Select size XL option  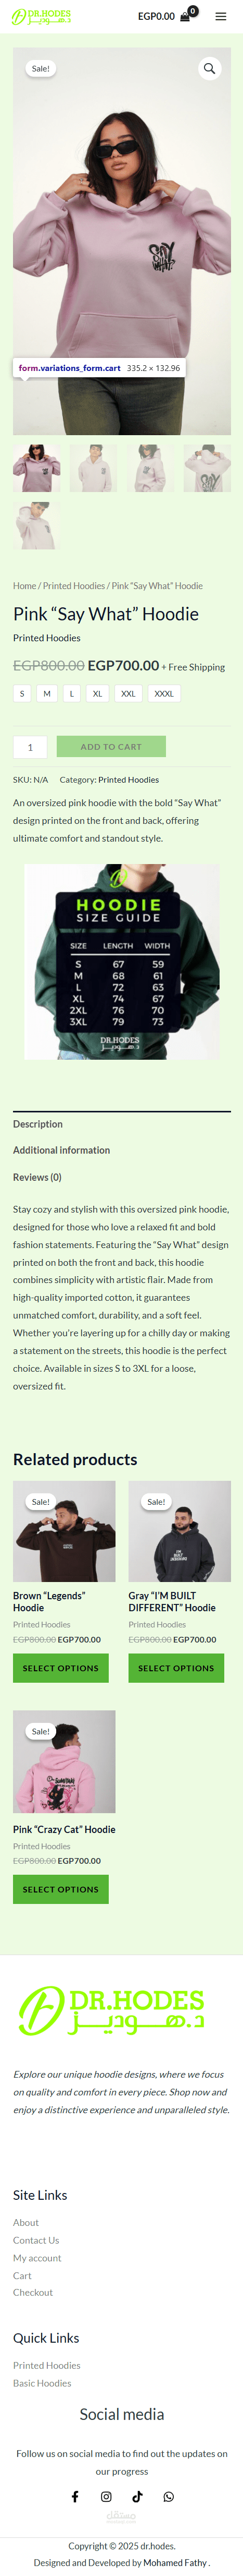(98, 693)
